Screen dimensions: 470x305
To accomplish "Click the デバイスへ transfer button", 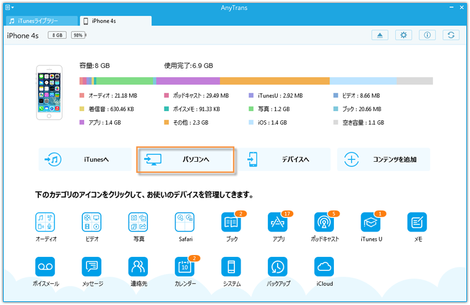I will tap(284, 159).
